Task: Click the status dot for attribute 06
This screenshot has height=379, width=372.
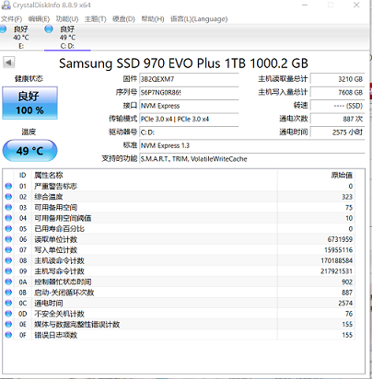Action: tap(8, 239)
